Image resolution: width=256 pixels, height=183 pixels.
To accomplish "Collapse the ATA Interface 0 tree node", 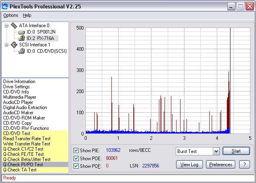I will [x=6, y=26].
